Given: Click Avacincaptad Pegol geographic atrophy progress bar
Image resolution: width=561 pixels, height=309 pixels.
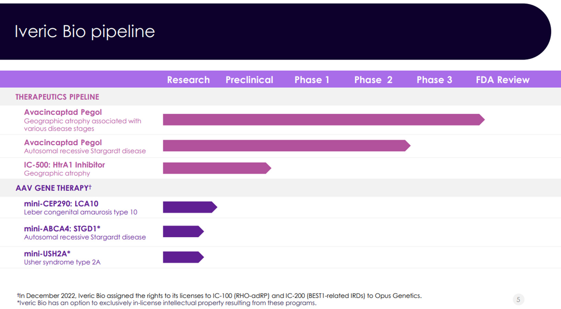Looking at the screenshot, I should [x=323, y=120].
